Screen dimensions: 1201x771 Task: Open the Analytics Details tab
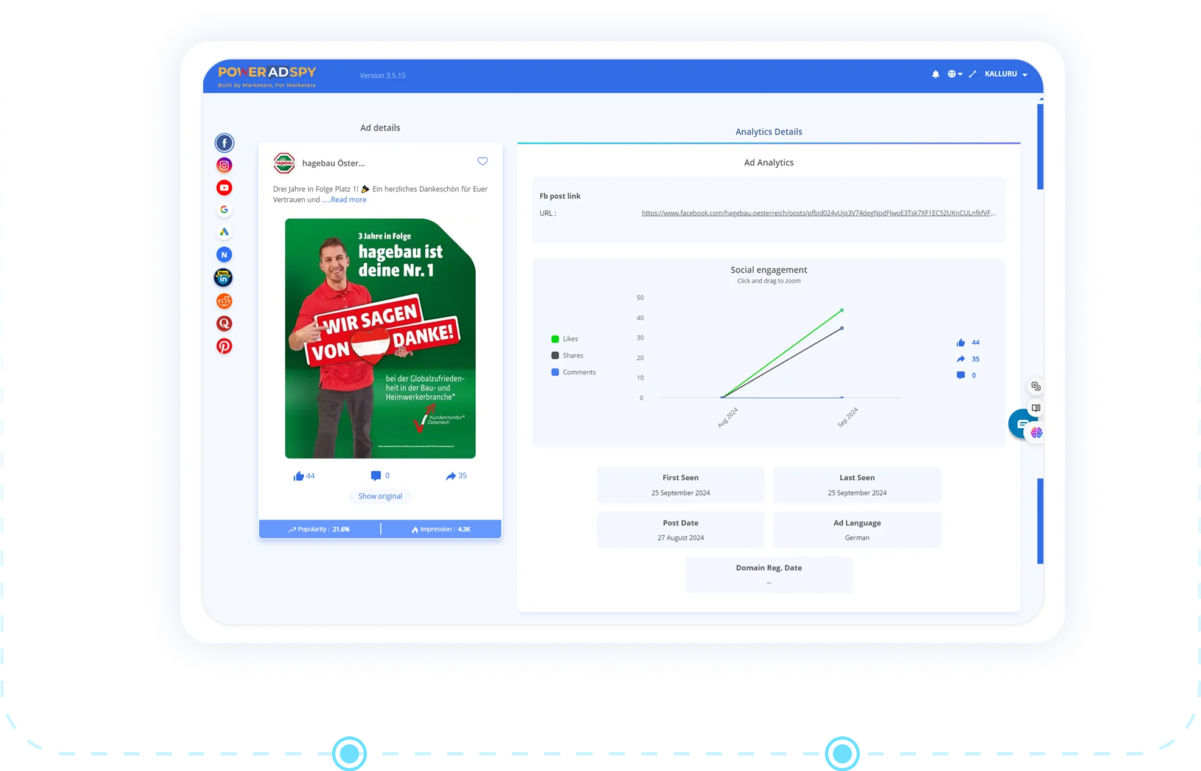(768, 132)
